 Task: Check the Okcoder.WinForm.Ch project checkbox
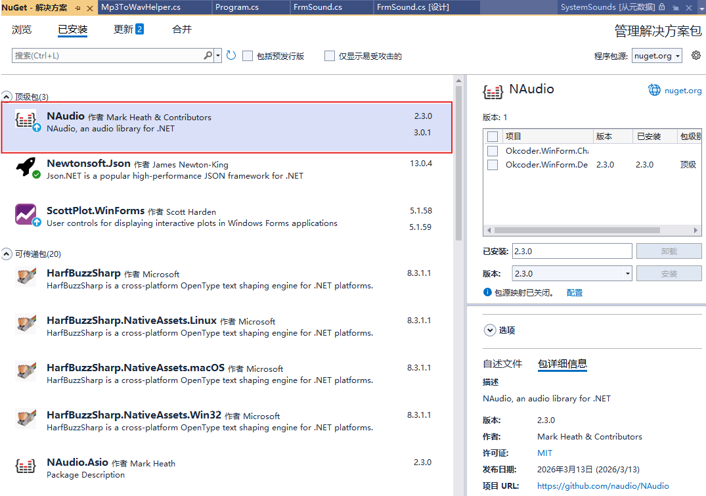(493, 151)
